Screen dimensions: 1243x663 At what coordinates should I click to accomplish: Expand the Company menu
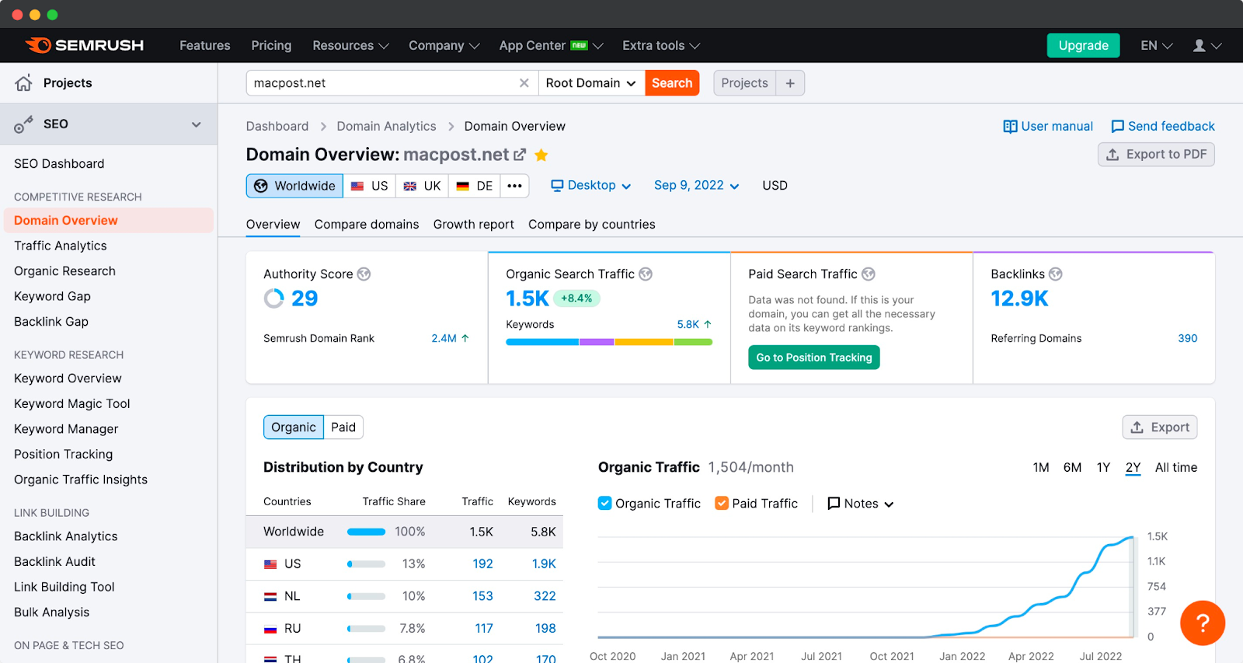[444, 46]
